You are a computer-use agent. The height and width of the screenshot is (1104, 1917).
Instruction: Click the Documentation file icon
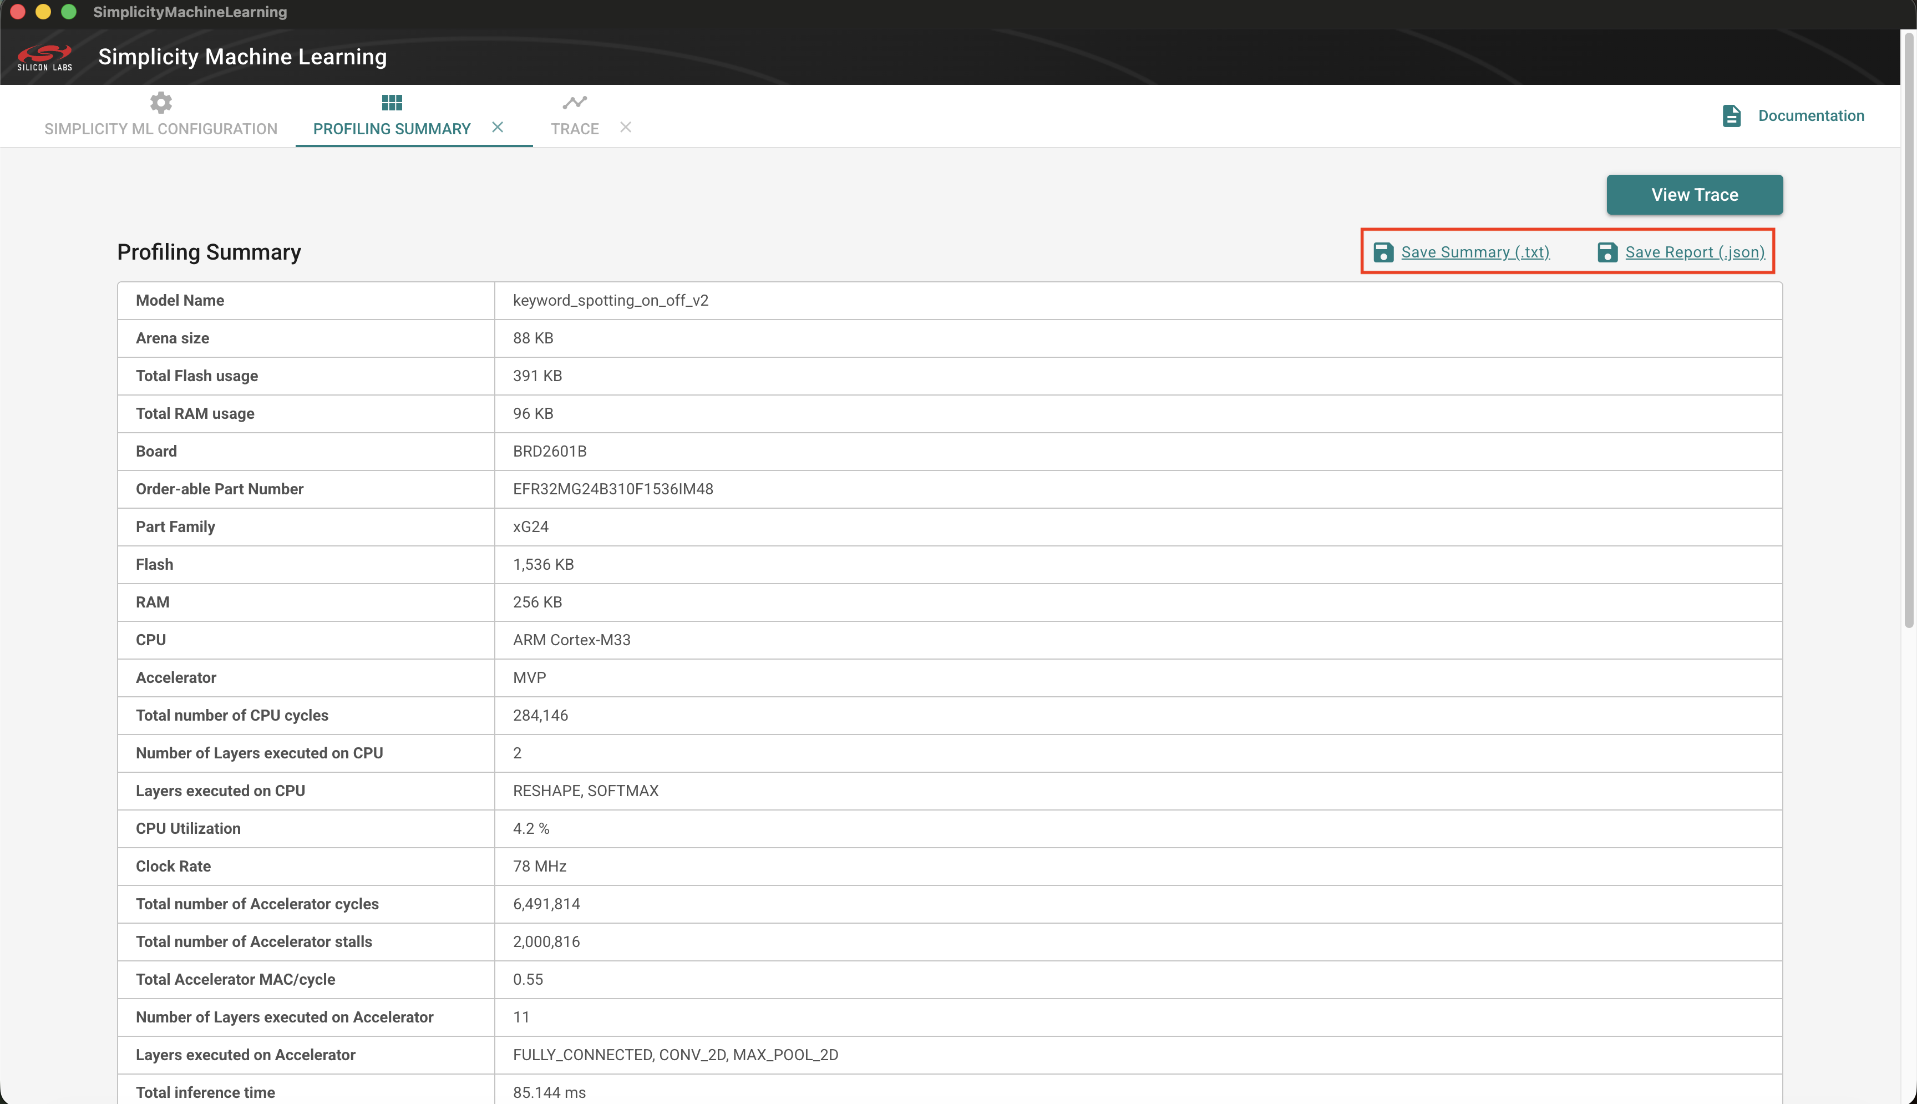(x=1731, y=116)
